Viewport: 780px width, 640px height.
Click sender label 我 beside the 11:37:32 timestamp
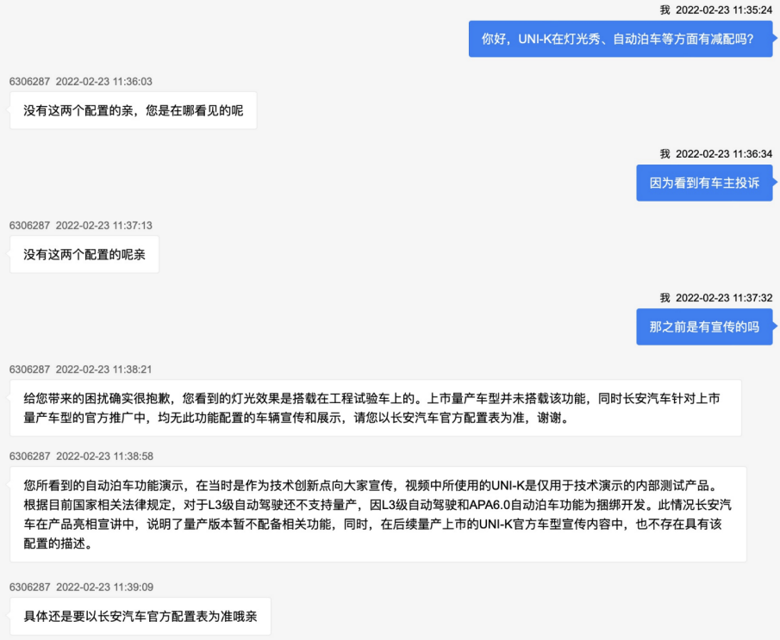665,298
